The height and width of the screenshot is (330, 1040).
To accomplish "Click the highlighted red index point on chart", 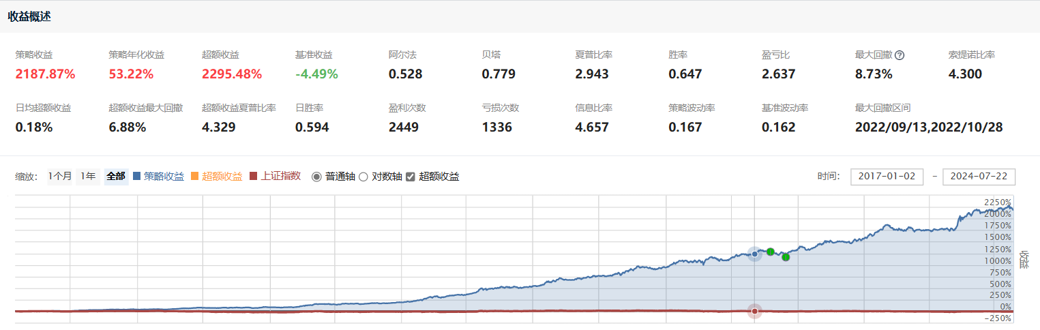I will point(754,311).
